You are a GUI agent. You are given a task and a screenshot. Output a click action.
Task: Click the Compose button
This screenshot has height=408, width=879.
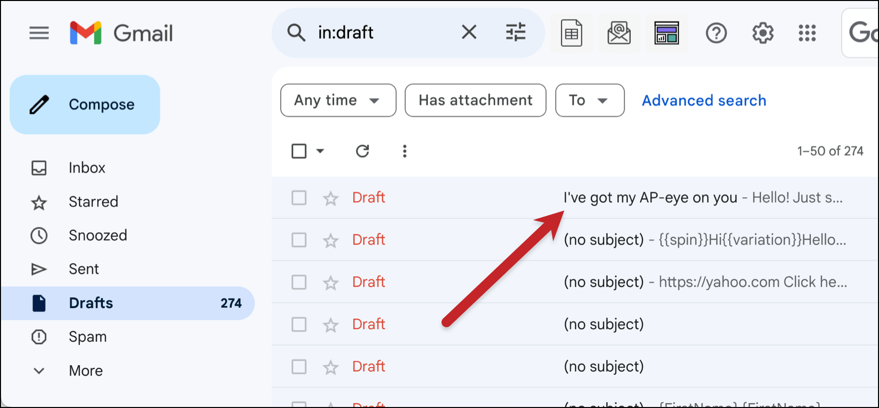(85, 105)
